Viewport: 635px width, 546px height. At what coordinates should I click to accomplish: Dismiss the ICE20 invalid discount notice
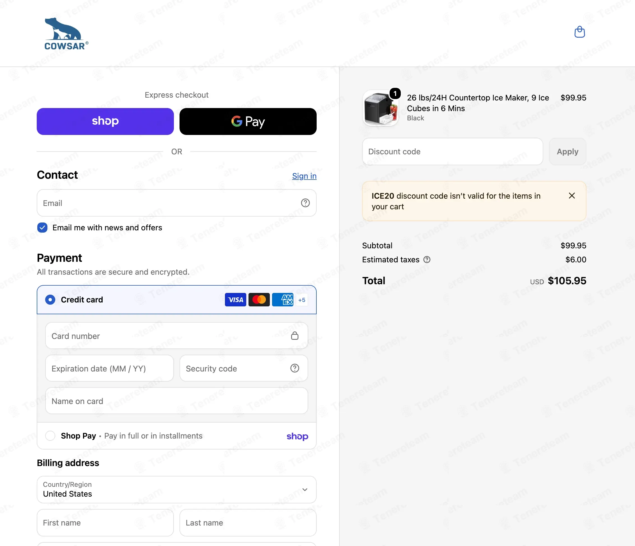point(572,196)
